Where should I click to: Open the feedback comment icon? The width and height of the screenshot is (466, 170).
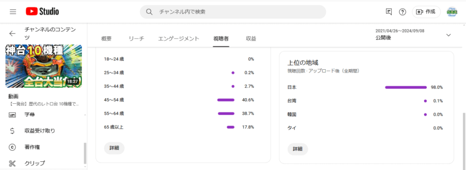pyautogui.click(x=389, y=12)
